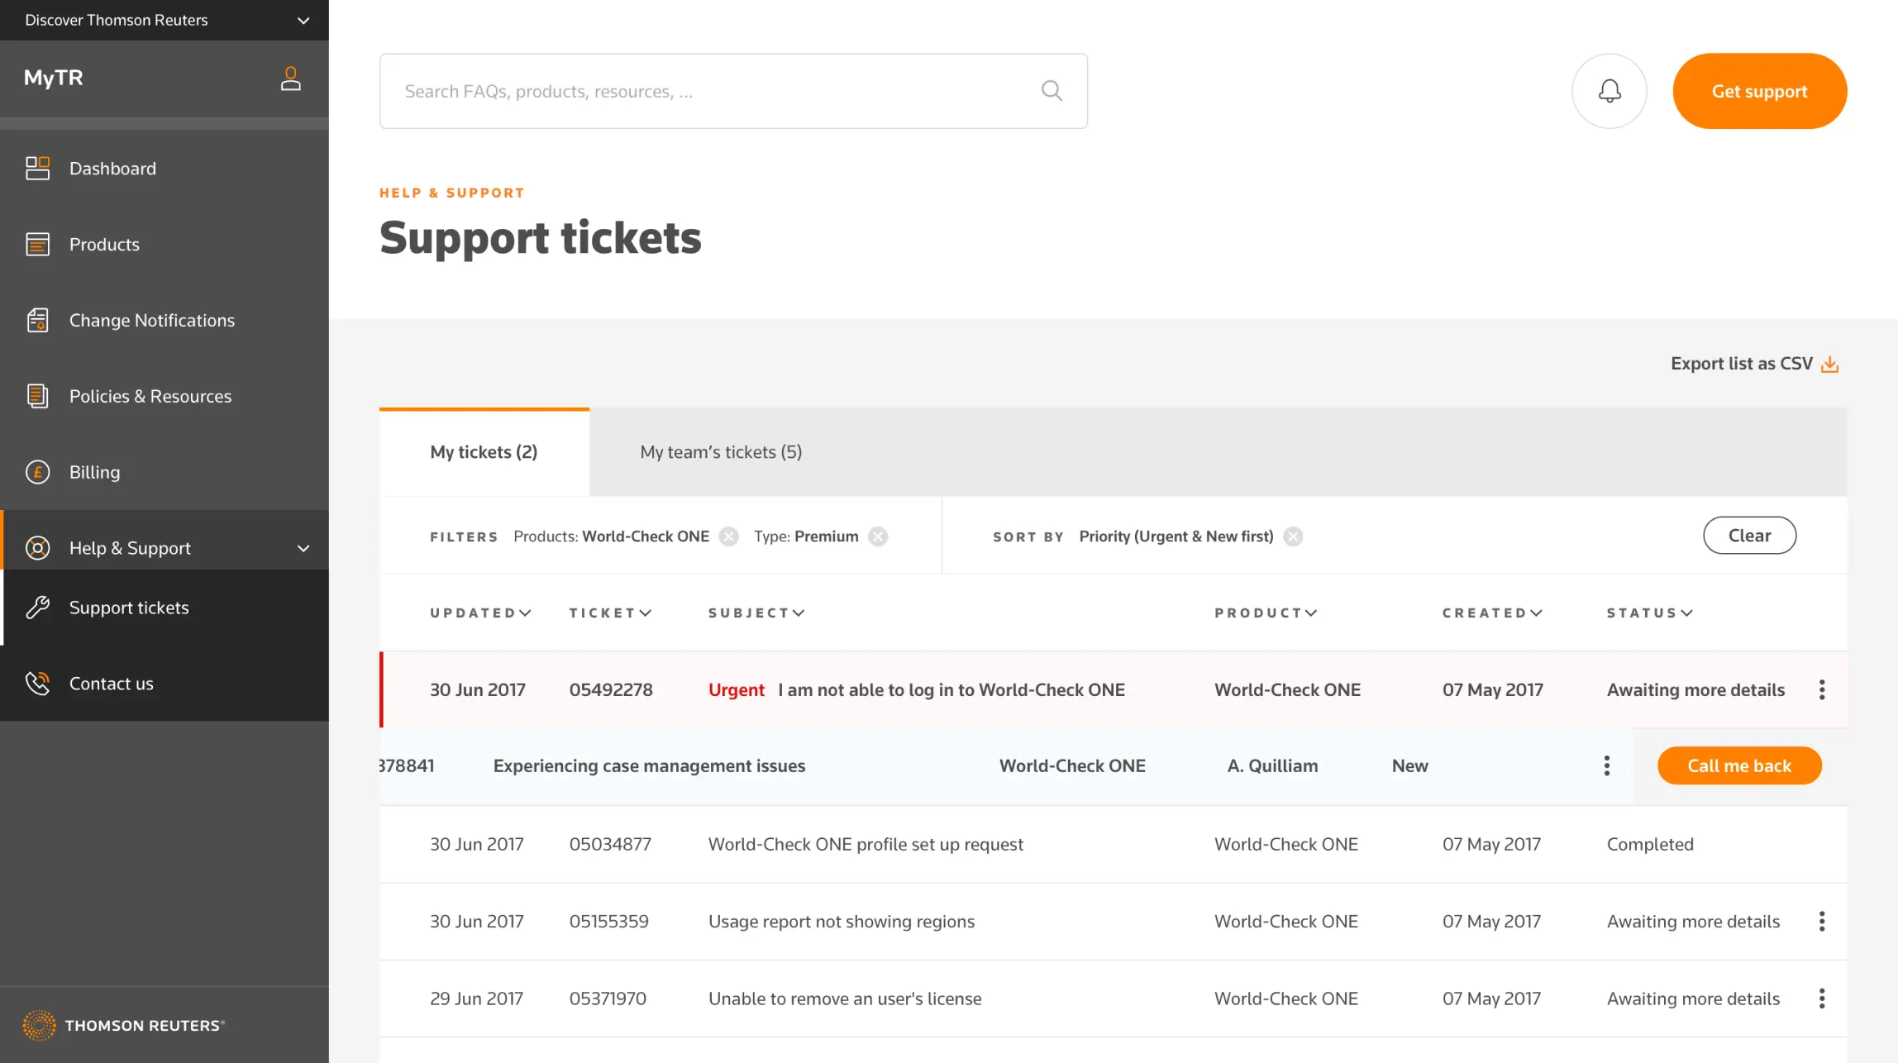Click the Get support button

click(1759, 91)
